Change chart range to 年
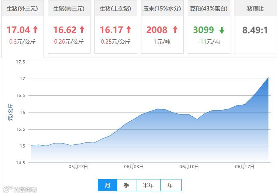The image size is (277, 195). 171,185
